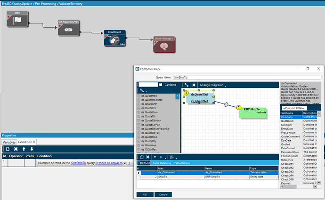325x200 pixels.
Task: Remove selected table with diagram X icon
Action: (x=194, y=85)
